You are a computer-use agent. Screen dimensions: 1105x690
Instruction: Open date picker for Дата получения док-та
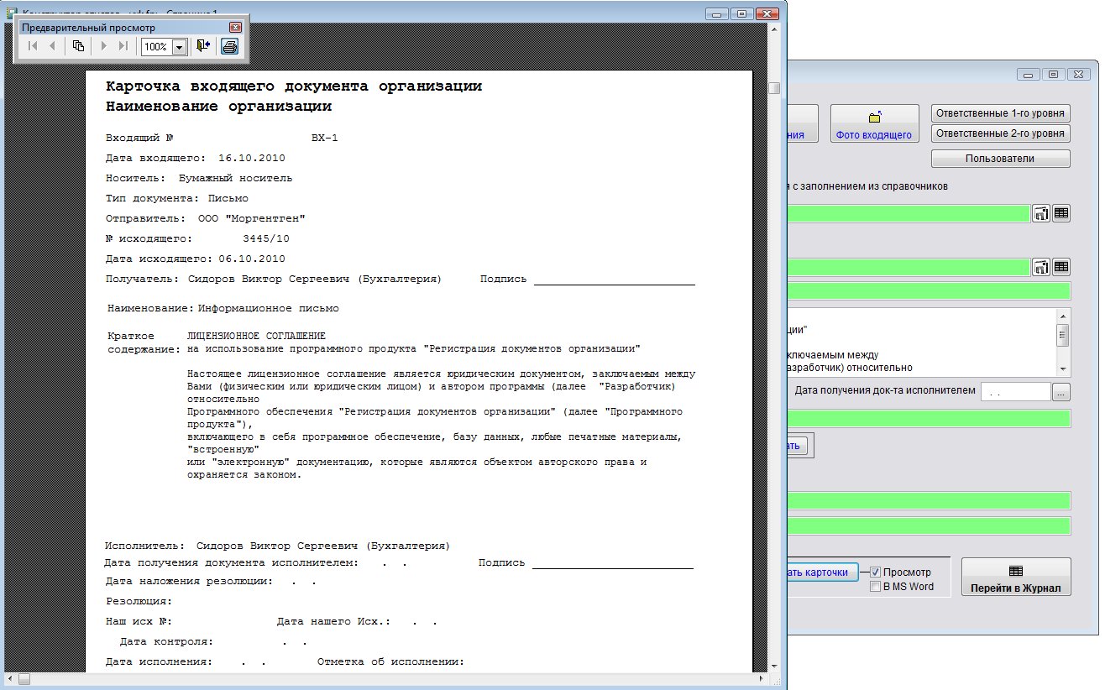pos(1061,392)
